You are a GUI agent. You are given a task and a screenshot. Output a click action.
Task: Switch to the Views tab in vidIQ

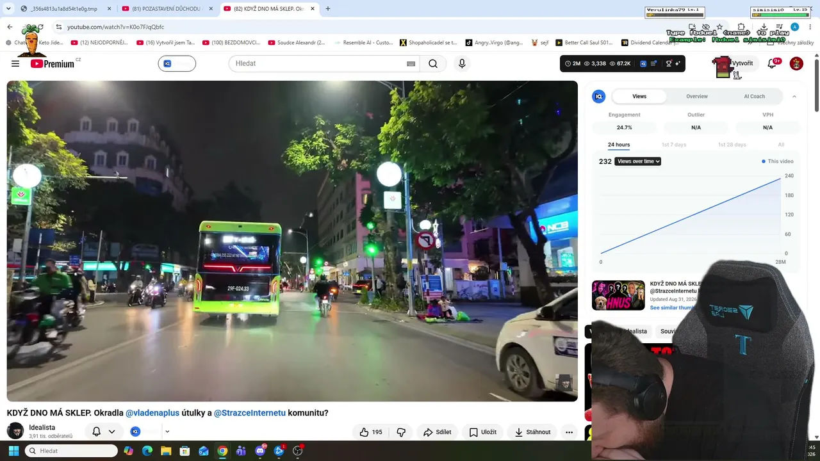(x=639, y=96)
